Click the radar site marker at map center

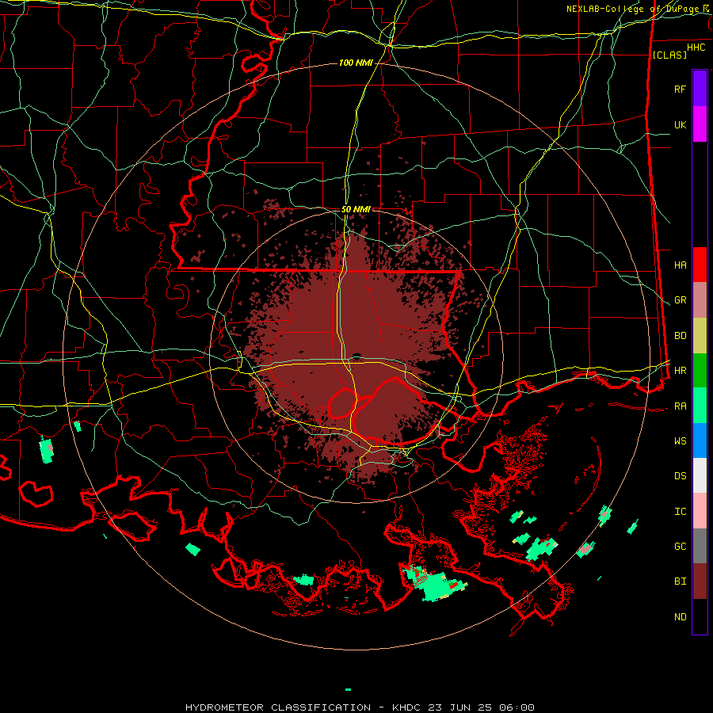(356, 355)
